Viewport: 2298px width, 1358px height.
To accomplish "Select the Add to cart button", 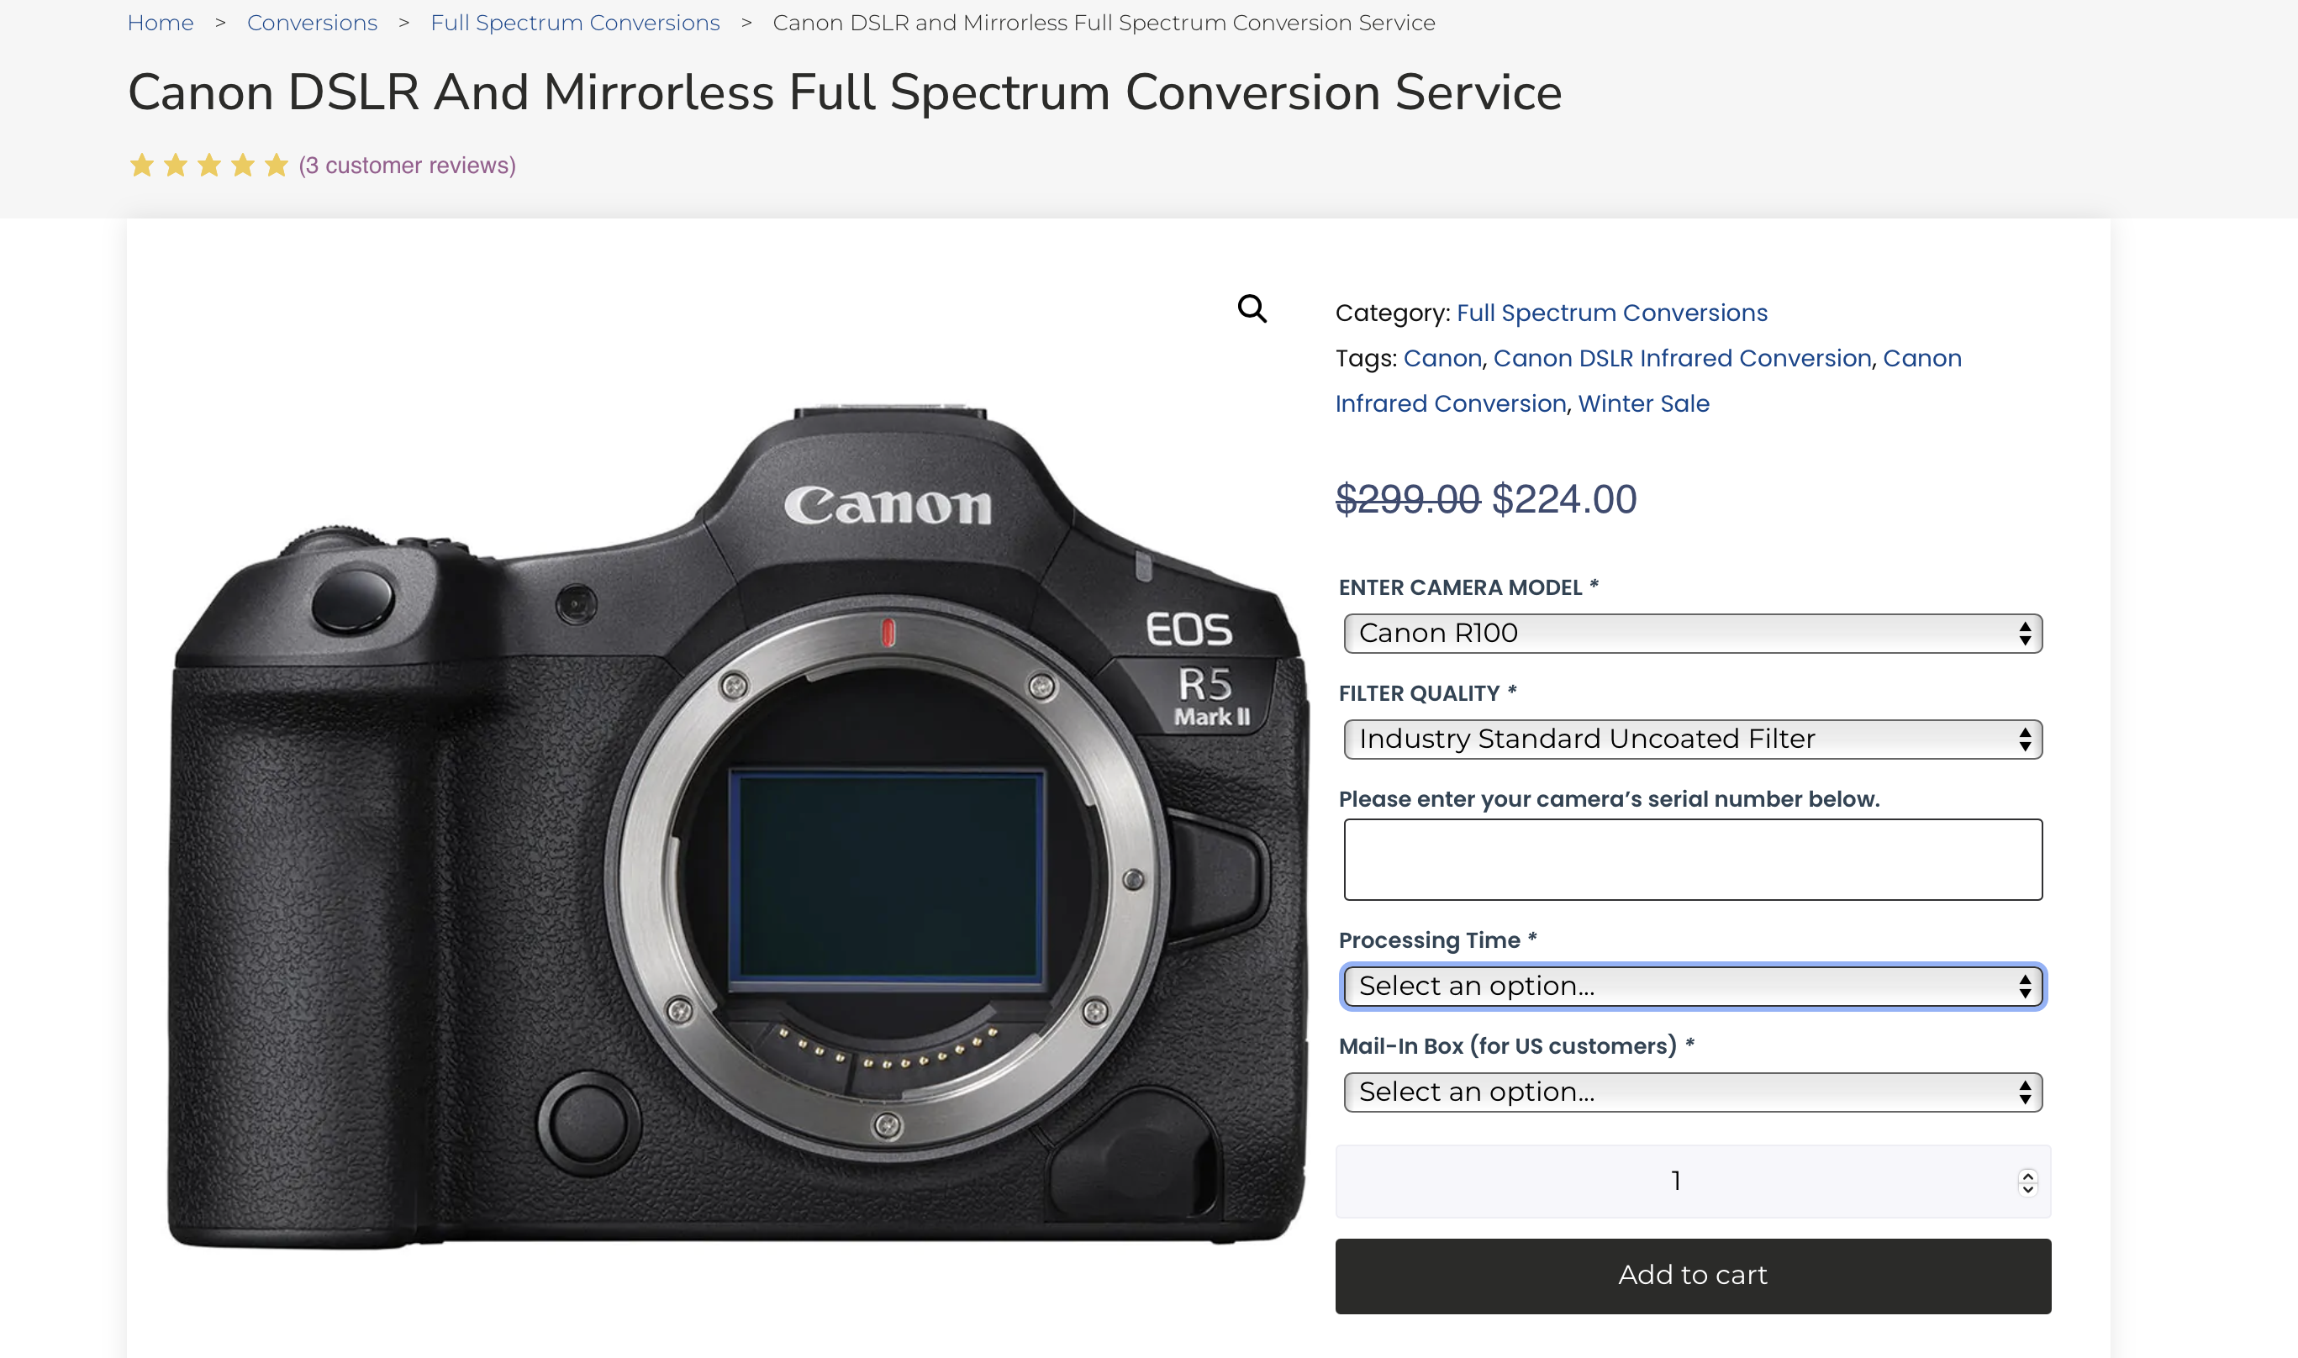I will pyautogui.click(x=1691, y=1275).
